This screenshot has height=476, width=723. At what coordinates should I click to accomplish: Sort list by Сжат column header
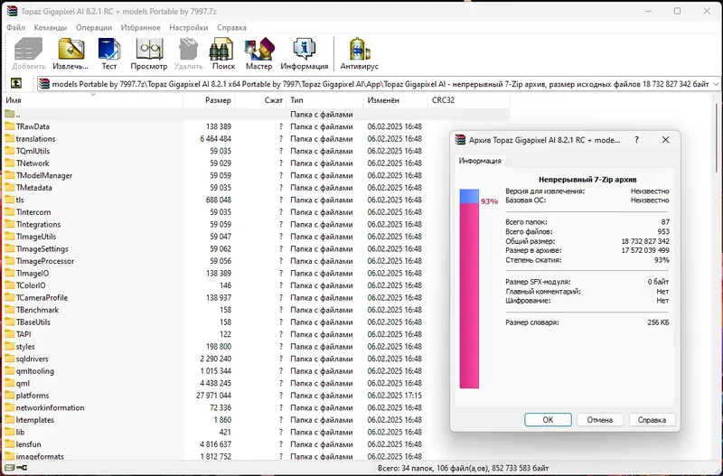[260, 100]
